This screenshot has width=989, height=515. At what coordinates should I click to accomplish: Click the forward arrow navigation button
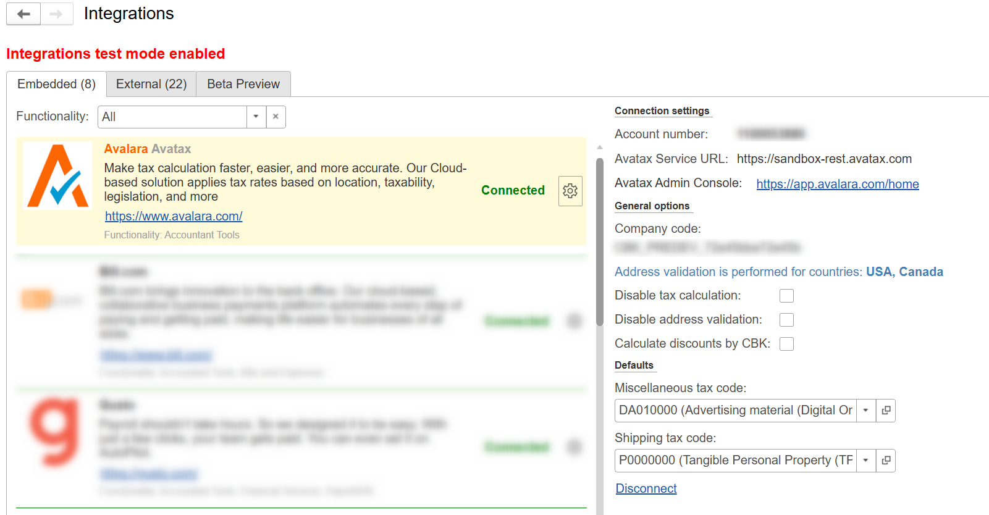pos(57,14)
